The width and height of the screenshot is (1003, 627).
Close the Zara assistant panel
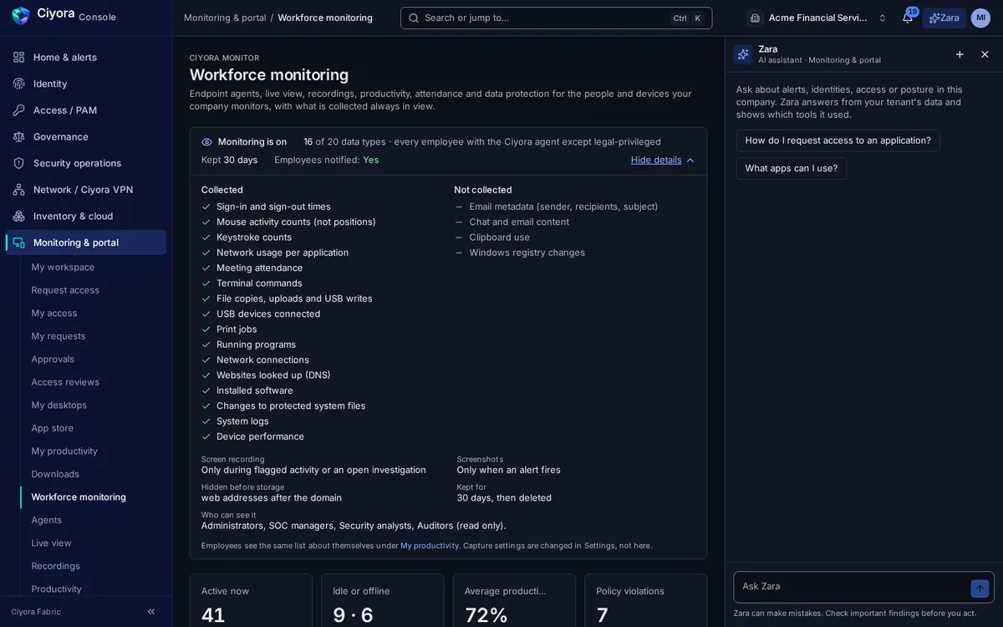pyautogui.click(x=985, y=54)
